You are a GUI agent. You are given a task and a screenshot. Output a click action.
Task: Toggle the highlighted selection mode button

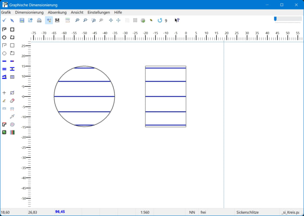(x=49, y=20)
